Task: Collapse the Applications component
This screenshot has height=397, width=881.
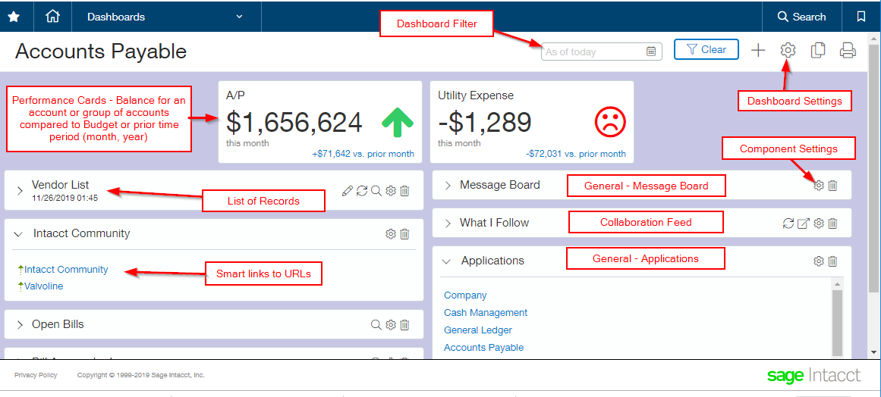Action: point(447,261)
